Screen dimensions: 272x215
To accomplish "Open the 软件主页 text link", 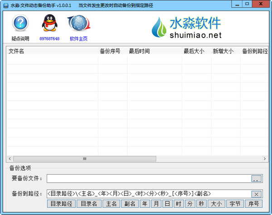I will pyautogui.click(x=78, y=38).
